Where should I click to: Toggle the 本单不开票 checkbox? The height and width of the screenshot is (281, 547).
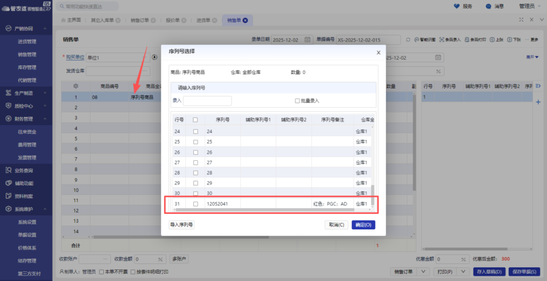[x=101, y=271]
